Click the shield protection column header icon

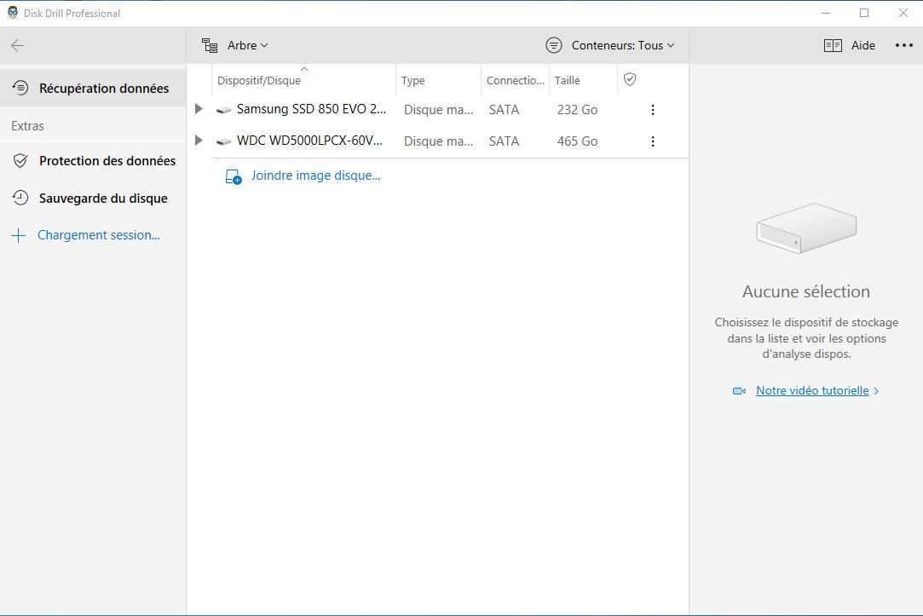coord(630,79)
